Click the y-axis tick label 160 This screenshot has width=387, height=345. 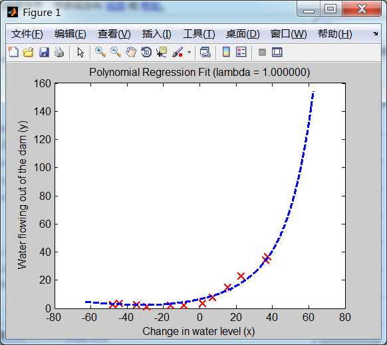coord(42,83)
